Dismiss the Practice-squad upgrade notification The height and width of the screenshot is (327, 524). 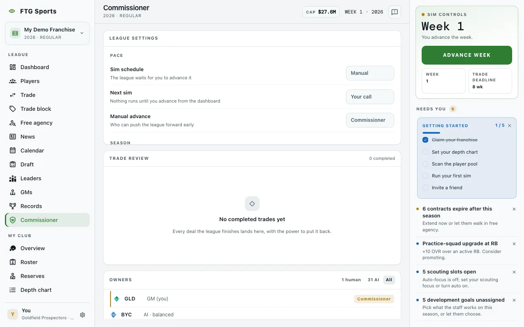coord(514,244)
